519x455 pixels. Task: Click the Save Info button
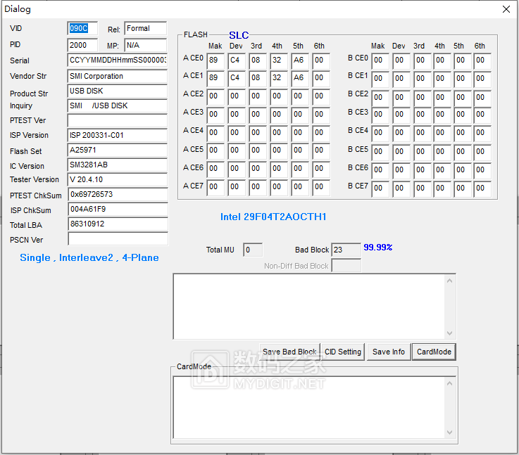pos(388,352)
